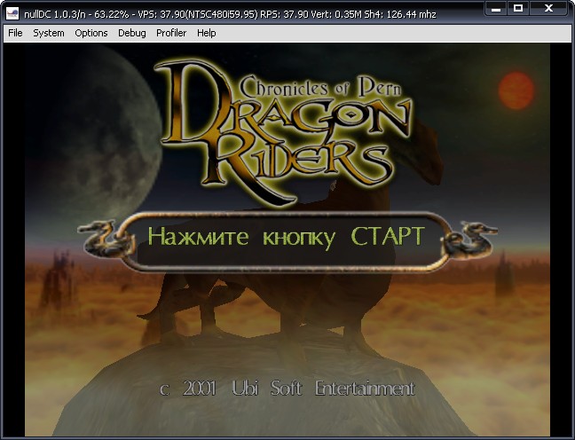Minimize the nullDC window
This screenshot has height=440, width=575.
(x=496, y=9)
